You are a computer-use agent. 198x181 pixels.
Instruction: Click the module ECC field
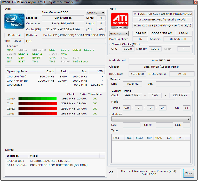tap(186, 125)
